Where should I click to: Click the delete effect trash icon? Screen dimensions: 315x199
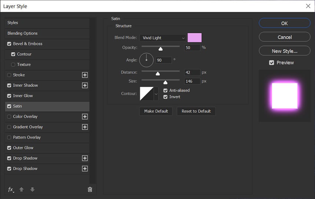tap(90, 189)
